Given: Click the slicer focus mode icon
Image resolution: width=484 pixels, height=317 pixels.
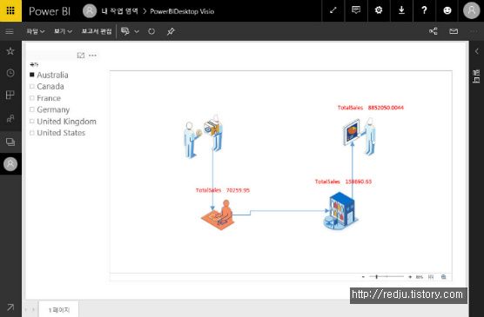Looking at the screenshot, I should [x=81, y=56].
